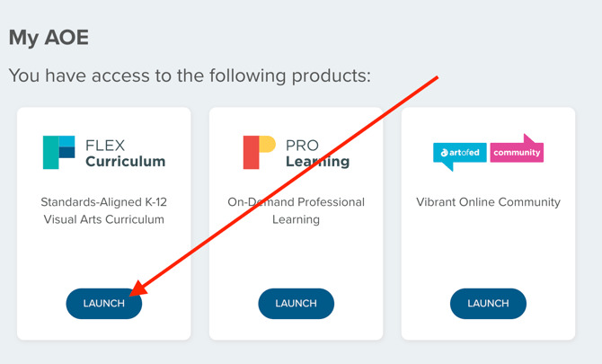Click the 'Visual Arts Curriculum' text line
The width and height of the screenshot is (602, 364).
104,219
